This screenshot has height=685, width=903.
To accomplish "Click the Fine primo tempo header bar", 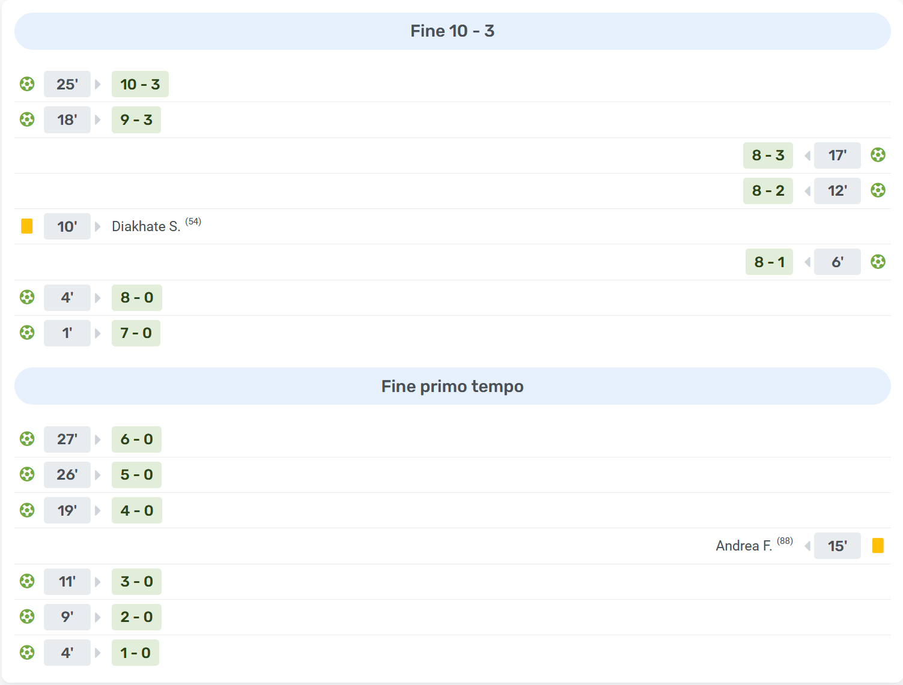I will (452, 386).
